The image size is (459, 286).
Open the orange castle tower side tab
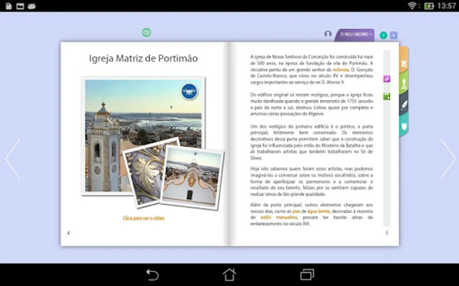(x=404, y=63)
